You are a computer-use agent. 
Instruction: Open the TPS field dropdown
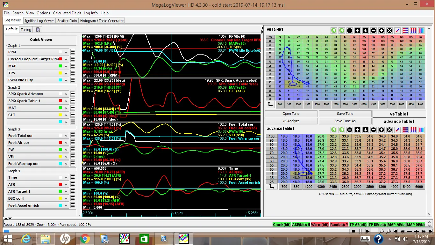click(x=66, y=73)
